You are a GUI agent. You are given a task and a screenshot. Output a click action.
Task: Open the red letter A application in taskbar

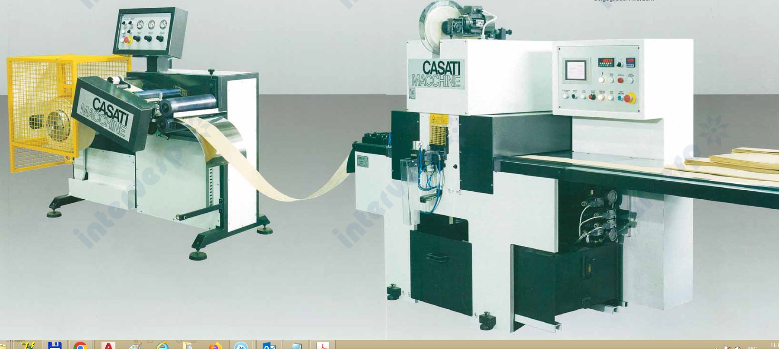(108, 345)
